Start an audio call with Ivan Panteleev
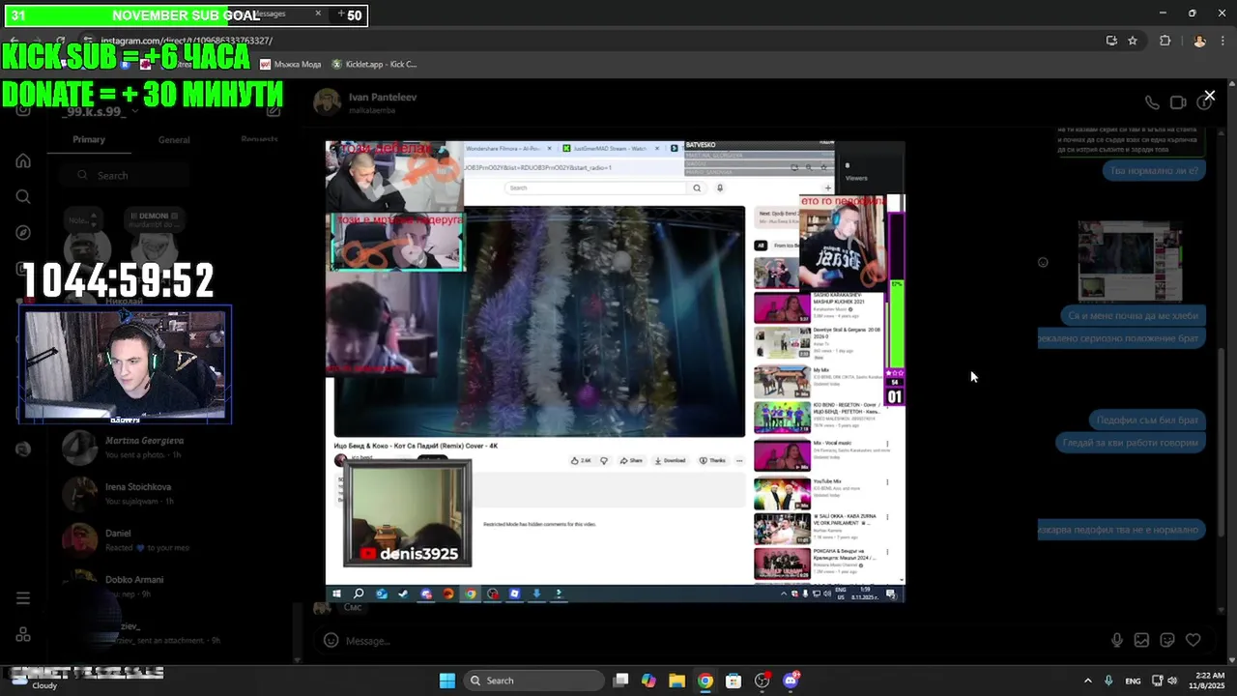Image resolution: width=1237 pixels, height=696 pixels. pos(1152,102)
